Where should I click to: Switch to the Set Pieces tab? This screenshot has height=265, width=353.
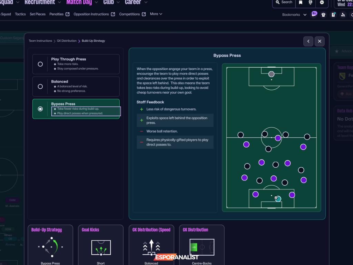(x=37, y=14)
